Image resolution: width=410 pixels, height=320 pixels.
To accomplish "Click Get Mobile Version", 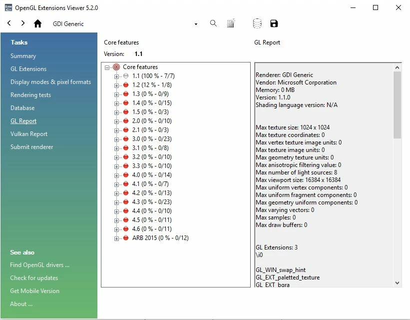I will click(35, 291).
